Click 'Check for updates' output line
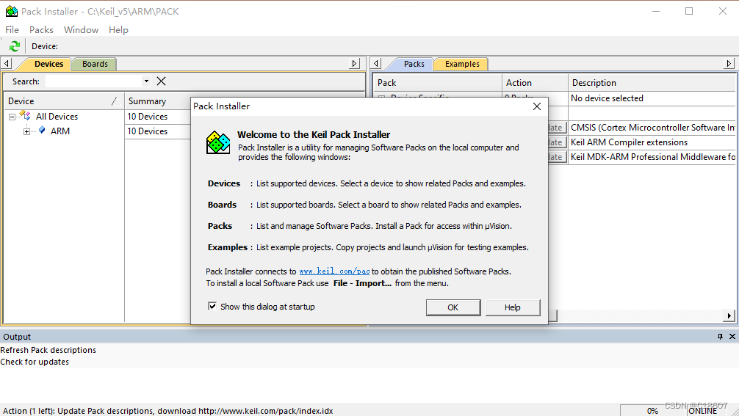The image size is (739, 416). [x=35, y=362]
